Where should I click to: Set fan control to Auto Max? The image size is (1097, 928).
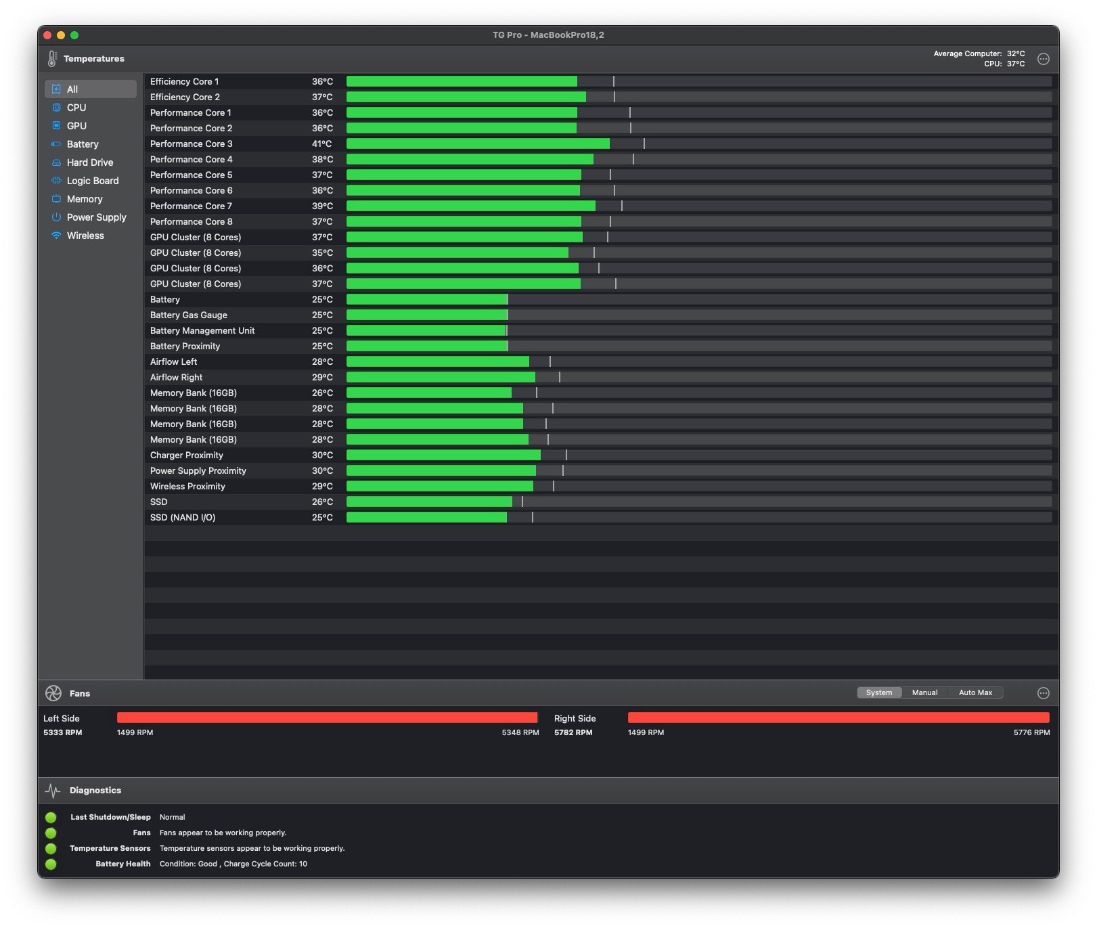[x=975, y=692]
